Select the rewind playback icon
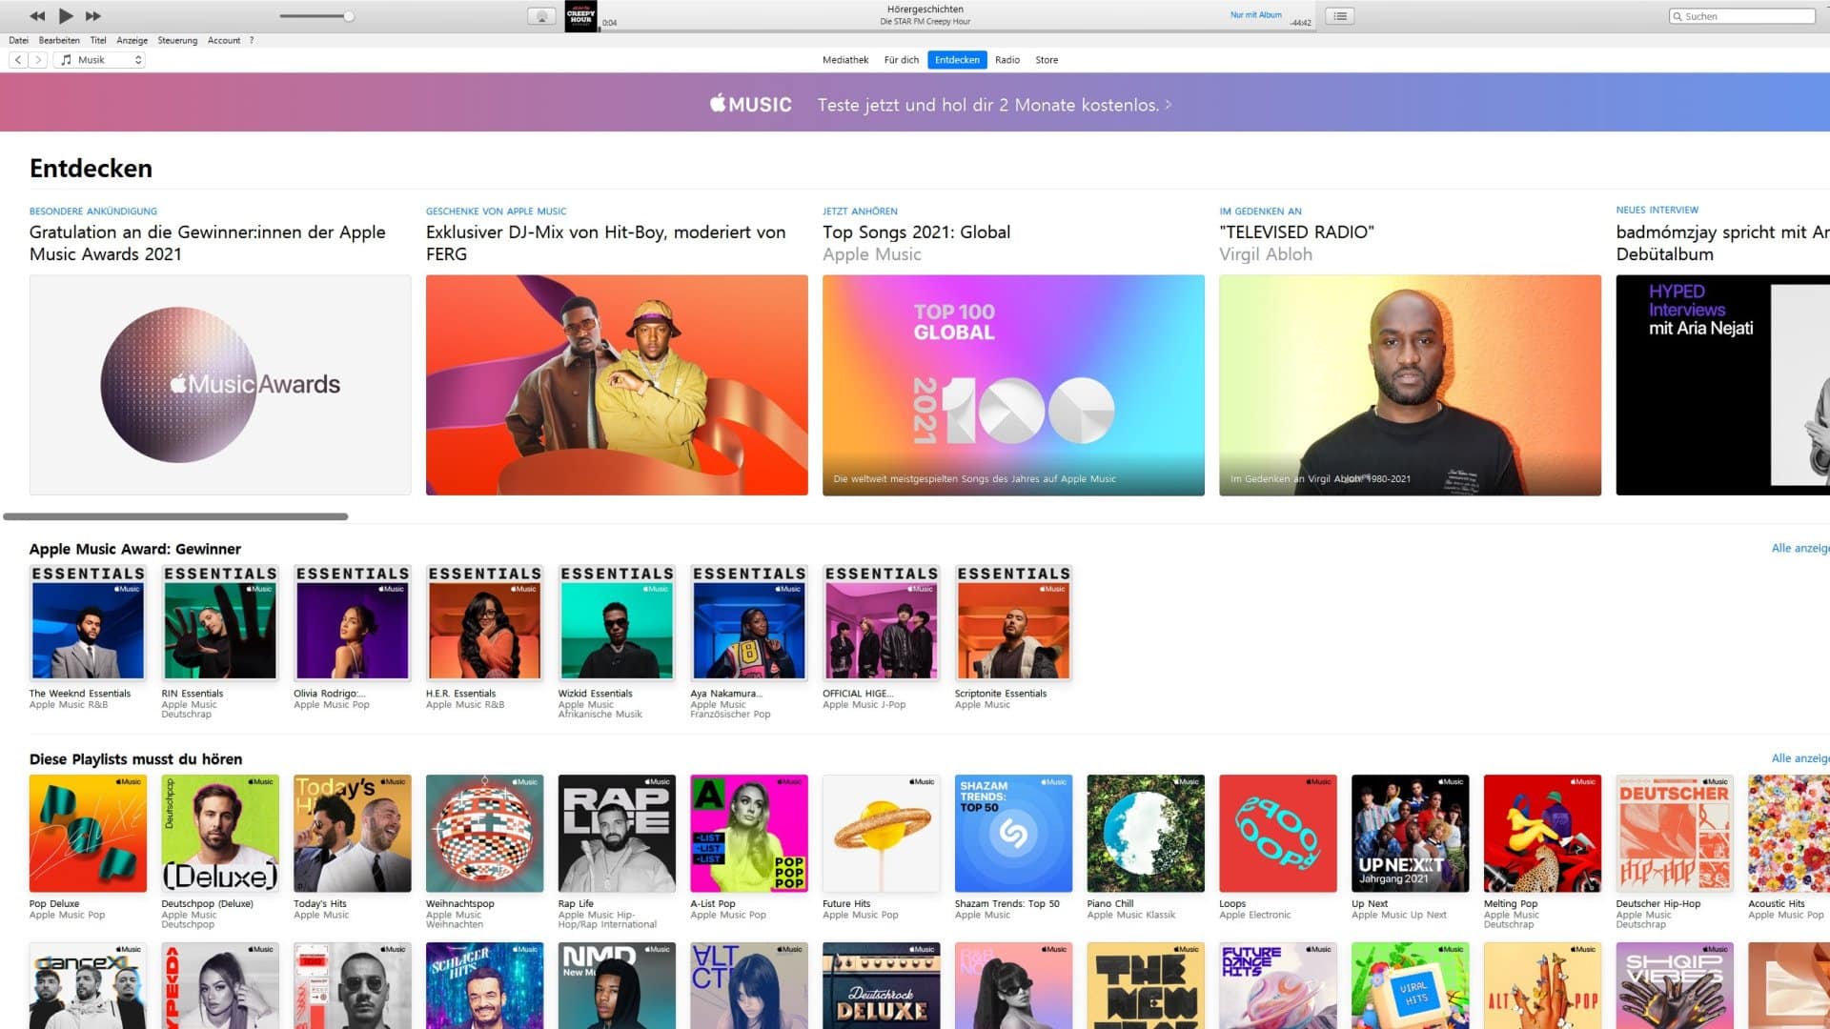The height and width of the screenshot is (1029, 1830). [x=38, y=15]
